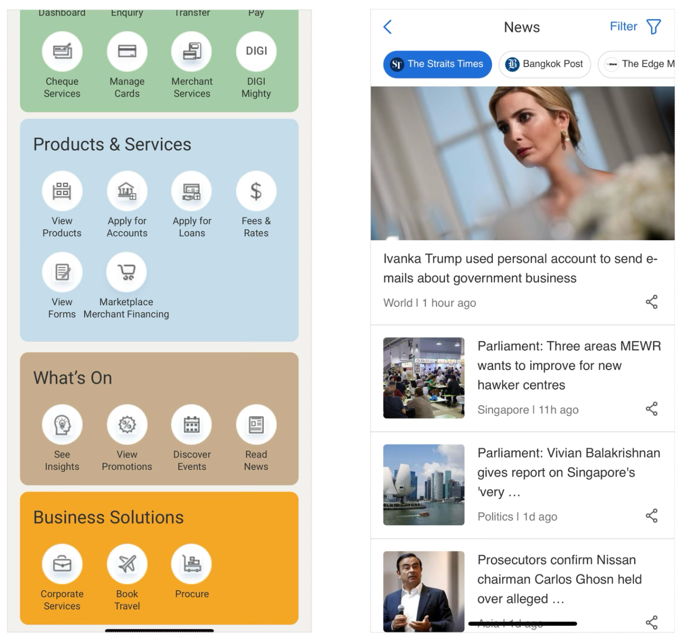678x637 pixels.
Task: Tap Read News icon
Action: (256, 425)
